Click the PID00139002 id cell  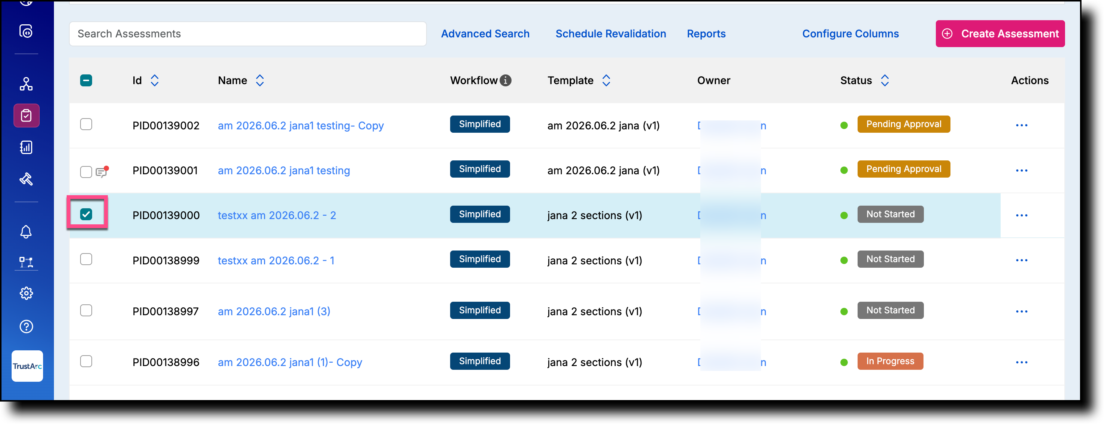[x=166, y=126]
